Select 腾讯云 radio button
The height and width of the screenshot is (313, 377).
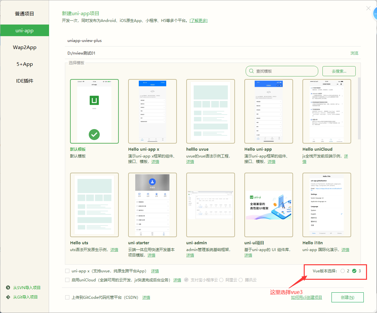240,280
